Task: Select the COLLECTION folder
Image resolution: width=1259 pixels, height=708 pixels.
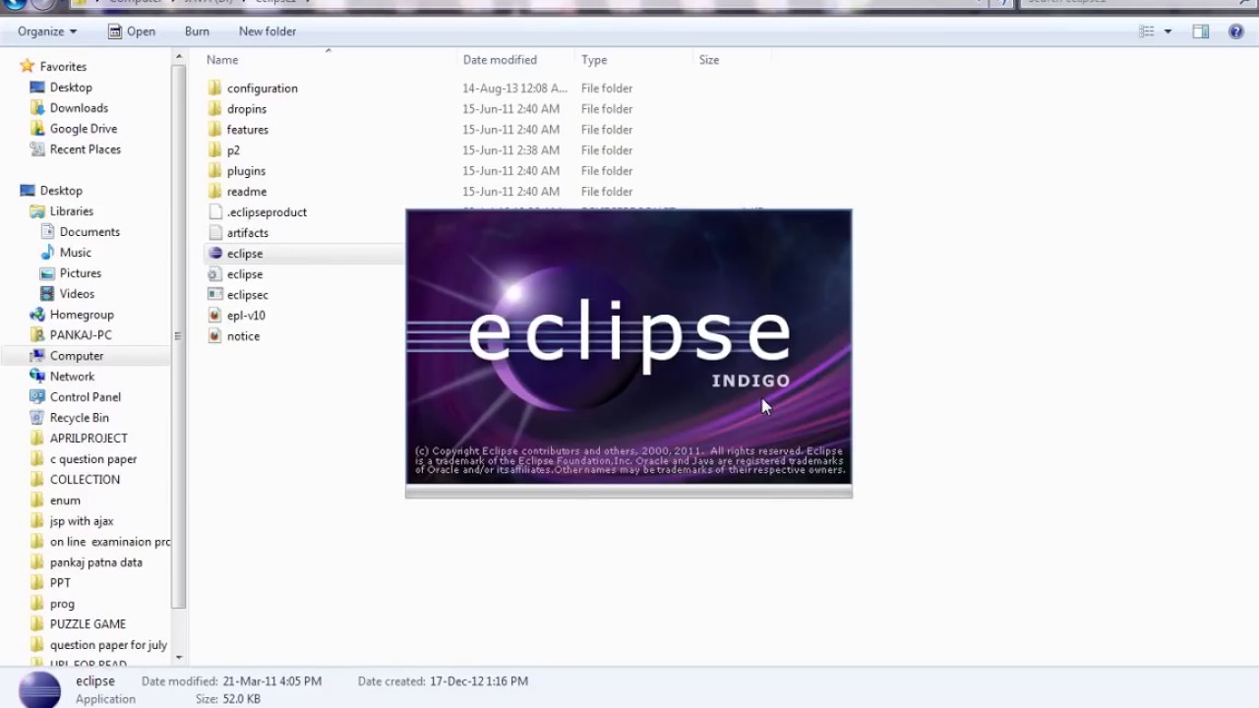Action: point(85,480)
